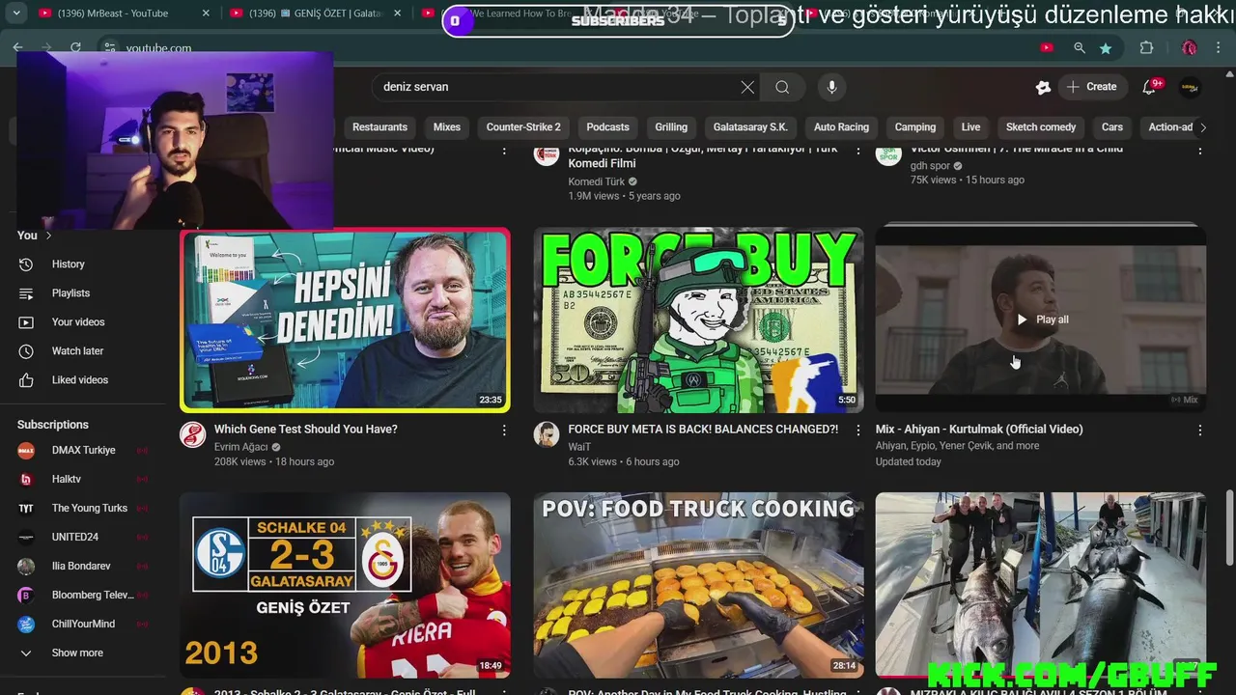The image size is (1236, 695).
Task: Select the Sketch comedy chip
Action: point(1041,127)
